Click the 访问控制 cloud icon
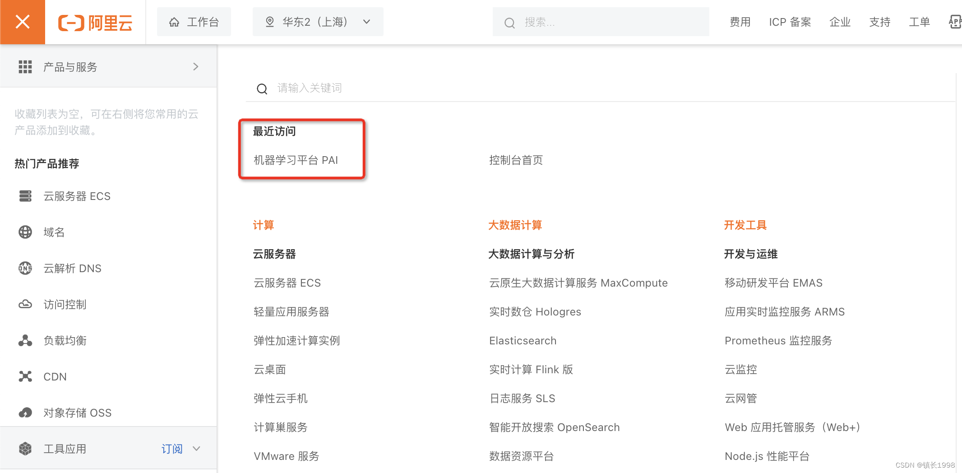 tap(25, 304)
